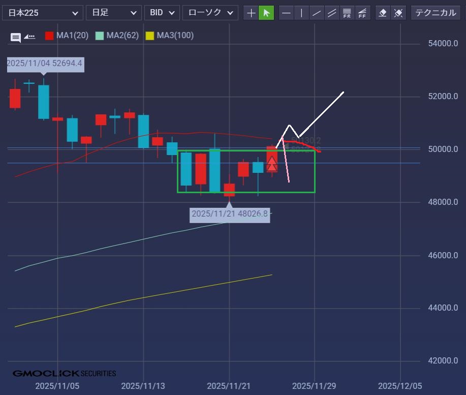
Task: Activate the green arrow pointer tool
Action: click(266, 13)
